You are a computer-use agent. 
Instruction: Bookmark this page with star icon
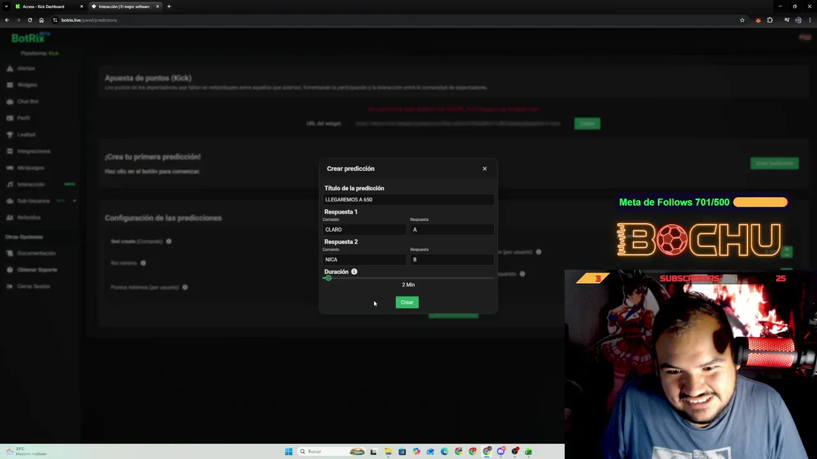(742, 20)
